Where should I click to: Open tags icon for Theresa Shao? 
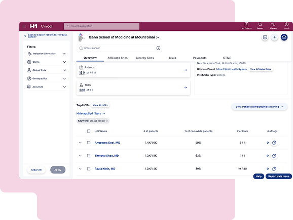point(274,156)
